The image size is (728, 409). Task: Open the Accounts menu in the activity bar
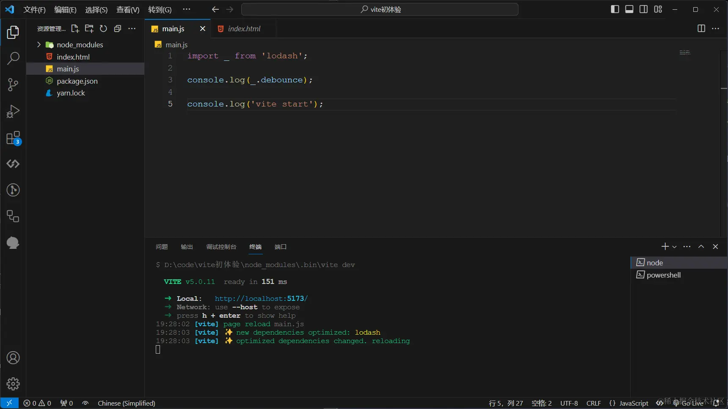13,358
